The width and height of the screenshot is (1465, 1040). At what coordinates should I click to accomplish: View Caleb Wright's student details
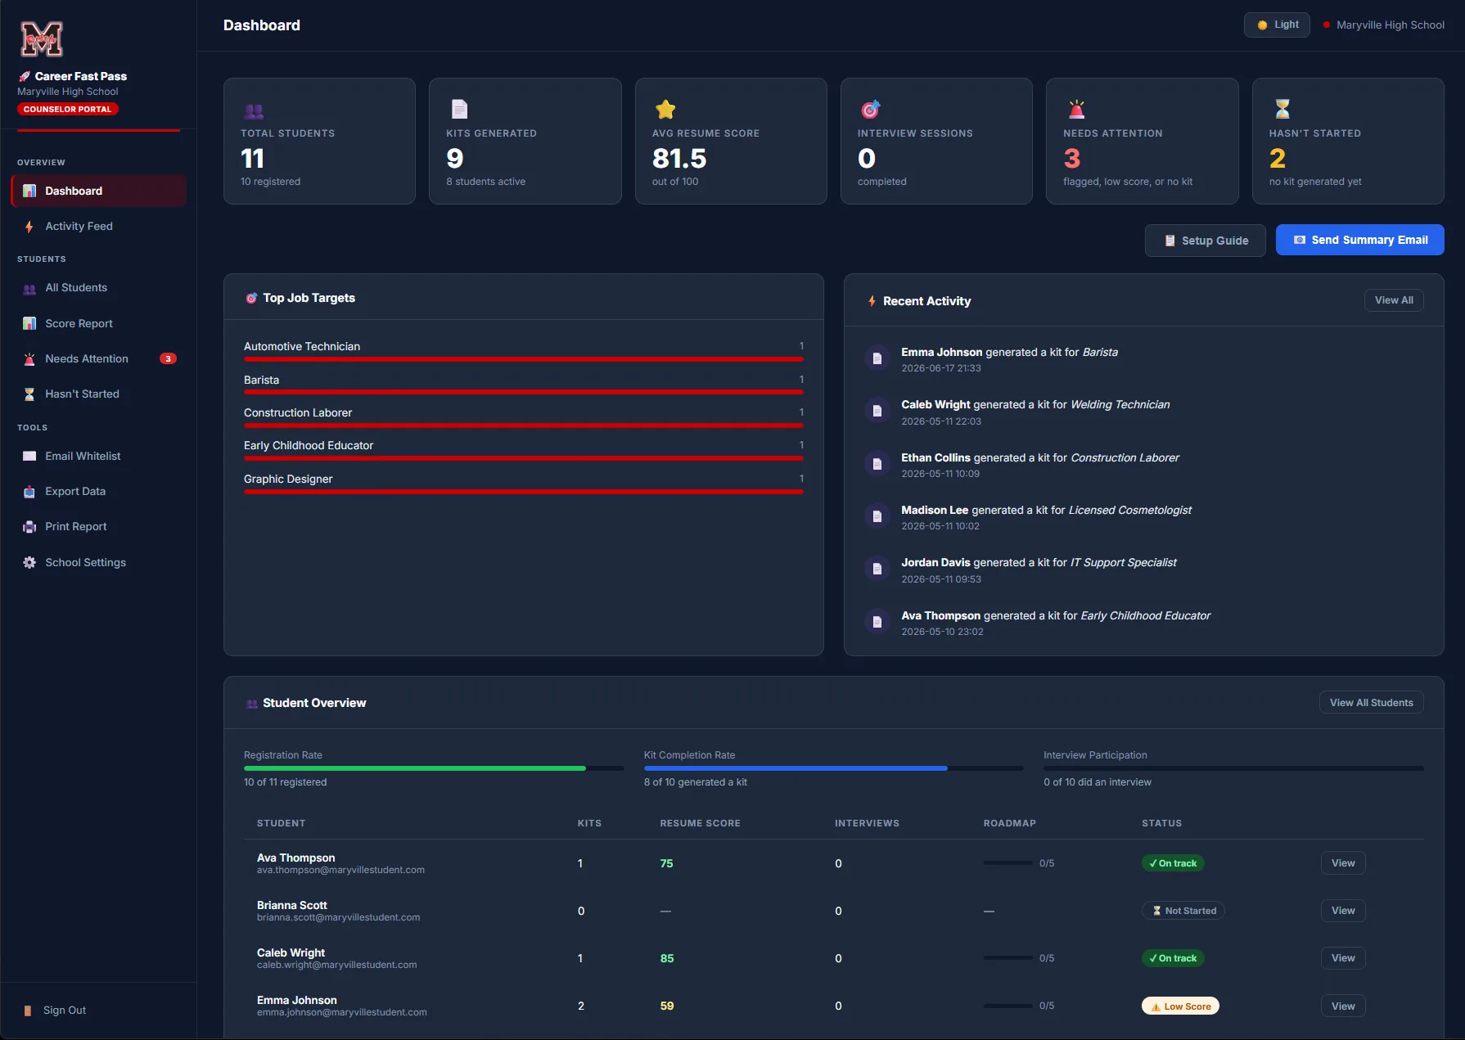click(1343, 958)
